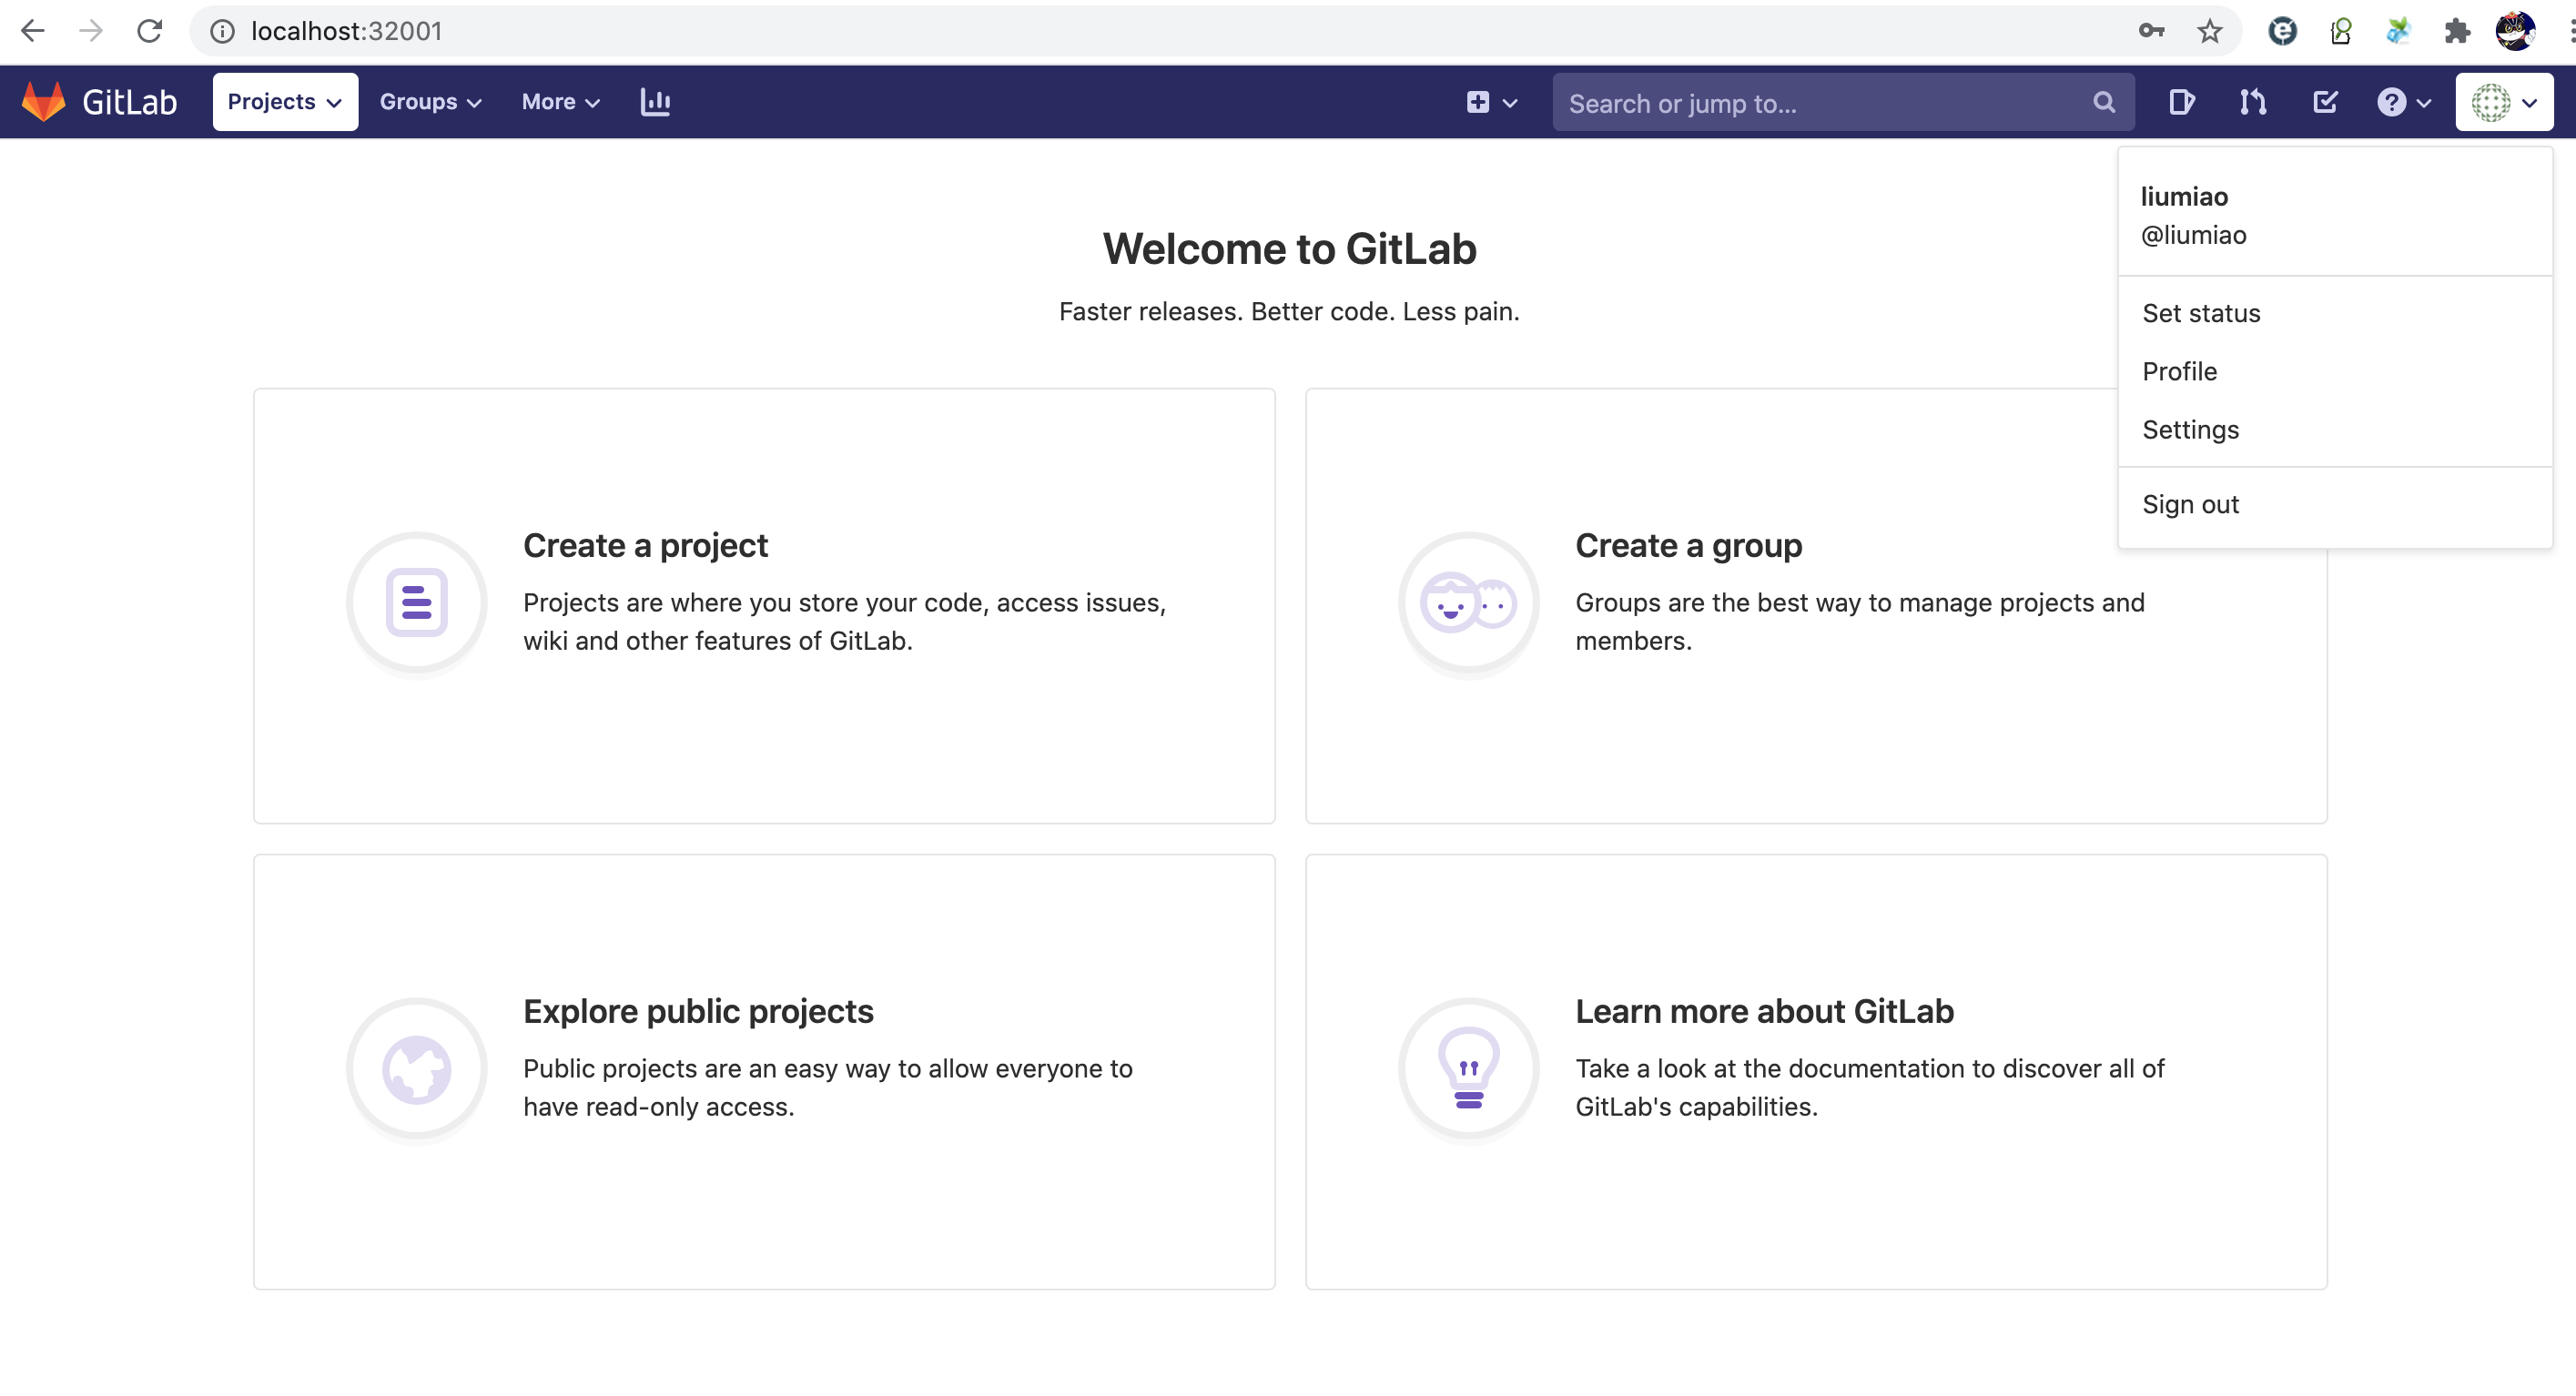This screenshot has width=2576, height=1396.
Task: Expand the Groups dropdown
Action: [x=430, y=102]
